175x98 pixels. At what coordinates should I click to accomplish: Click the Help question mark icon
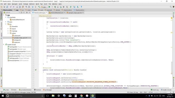click(x=81, y=7)
